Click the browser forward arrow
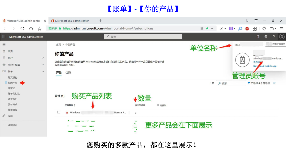This screenshot has width=289, height=151. [x=13, y=29]
